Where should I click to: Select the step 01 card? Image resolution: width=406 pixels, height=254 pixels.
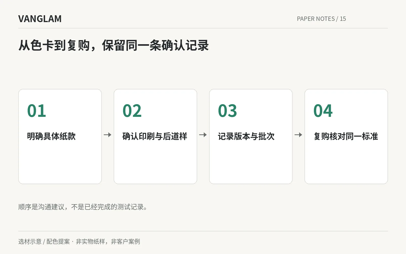click(60, 136)
